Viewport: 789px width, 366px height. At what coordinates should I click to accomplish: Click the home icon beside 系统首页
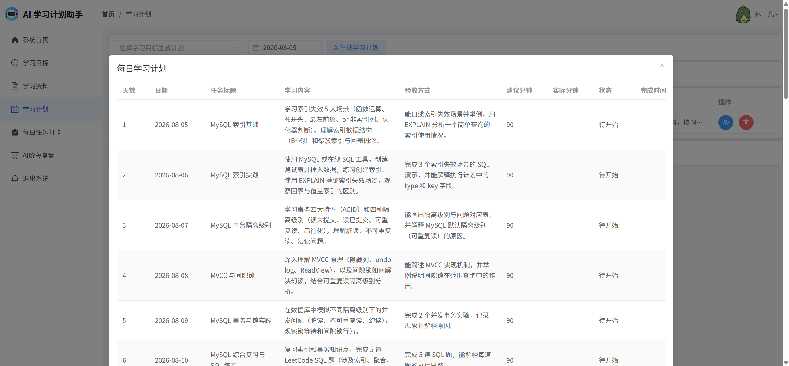coord(15,40)
